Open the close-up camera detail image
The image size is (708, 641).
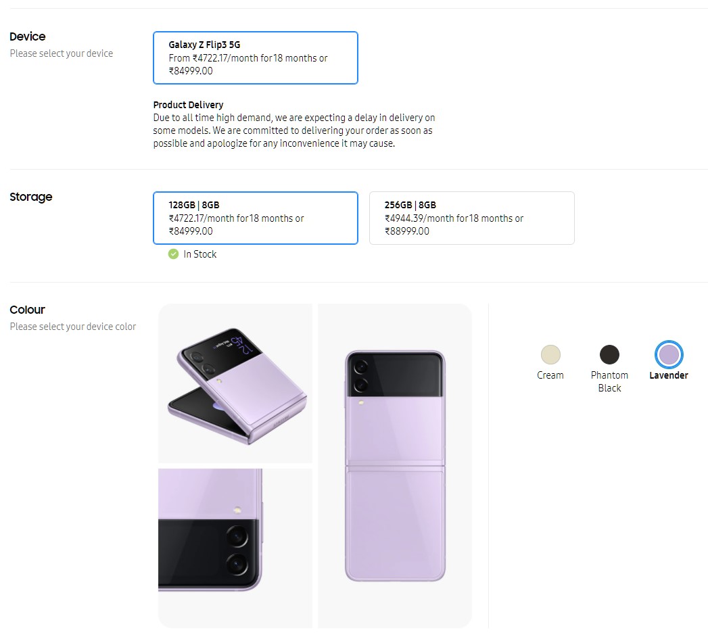(235, 548)
